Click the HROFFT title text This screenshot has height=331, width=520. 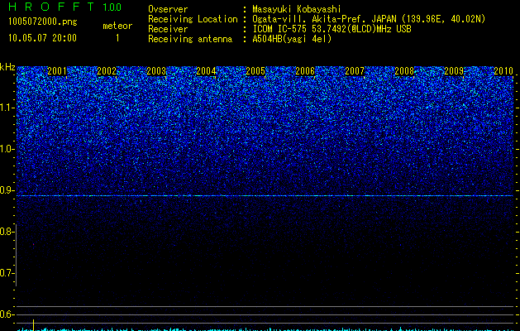(x=51, y=7)
